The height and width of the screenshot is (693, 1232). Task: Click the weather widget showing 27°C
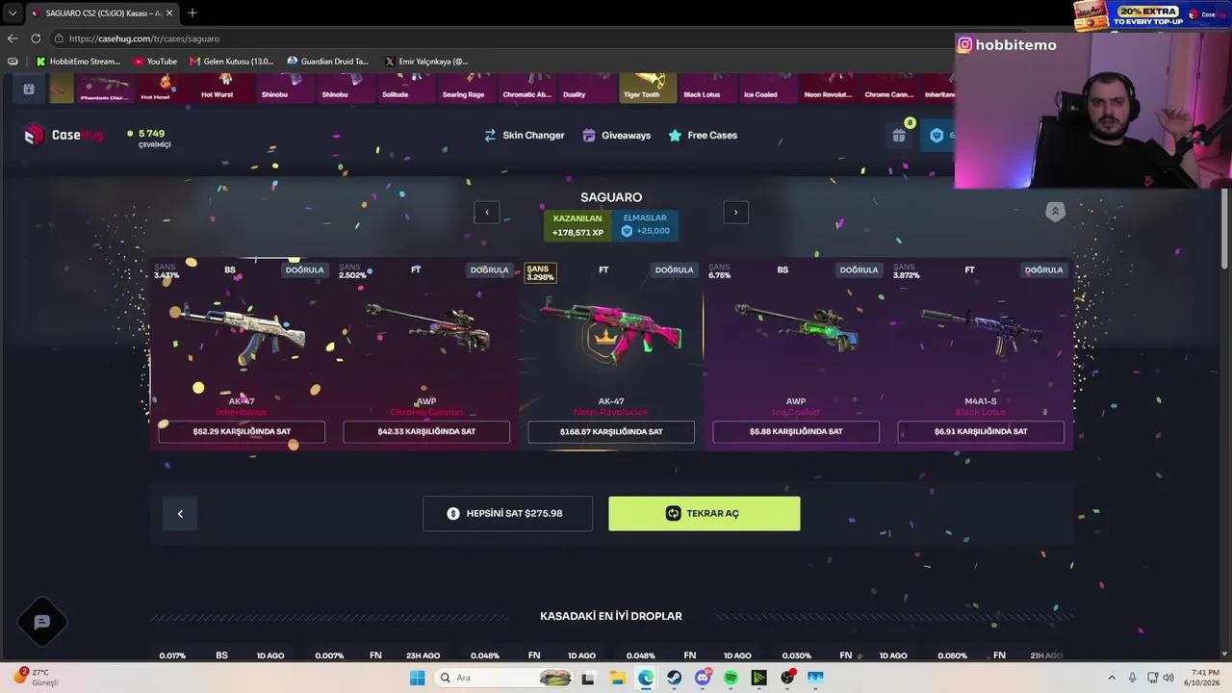click(37, 678)
